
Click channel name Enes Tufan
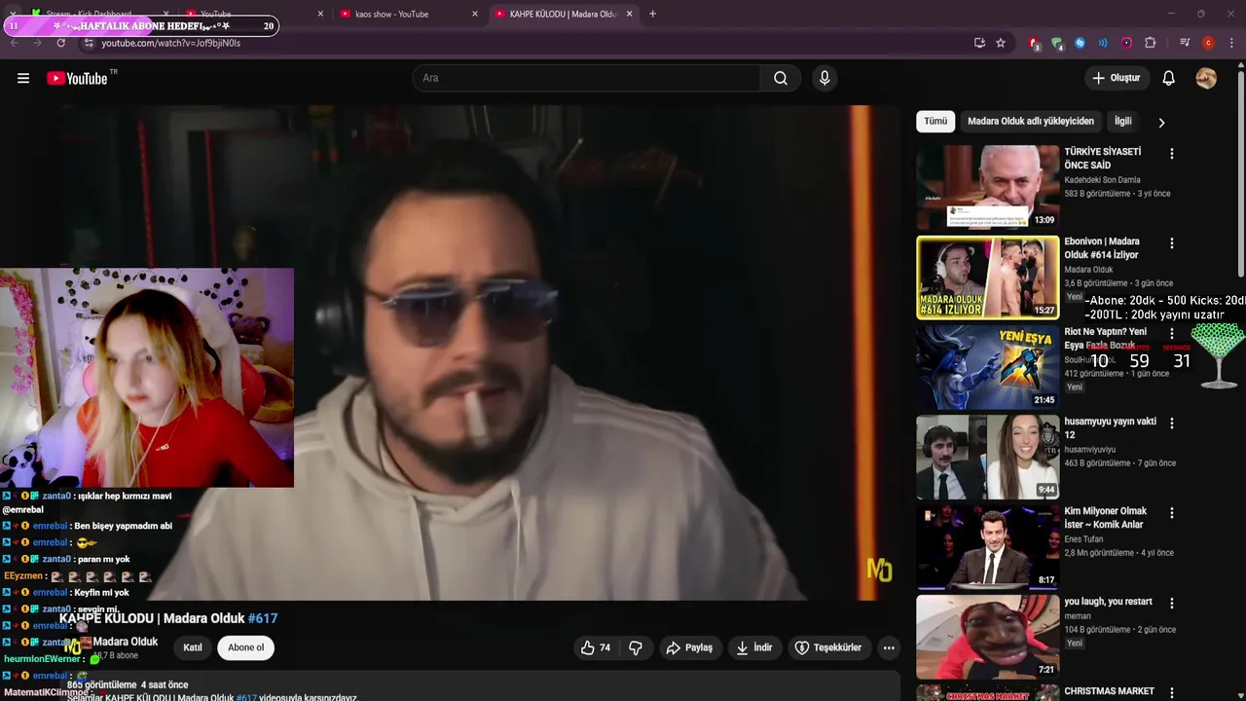click(x=1083, y=539)
